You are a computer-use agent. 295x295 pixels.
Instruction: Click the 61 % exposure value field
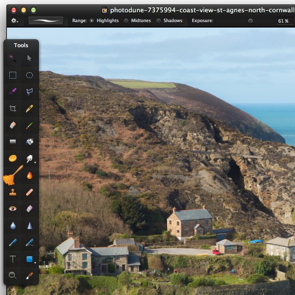point(285,21)
